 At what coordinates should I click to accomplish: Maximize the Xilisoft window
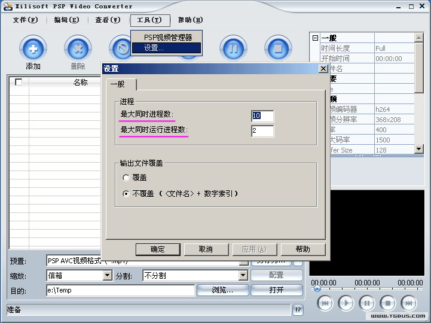click(411, 7)
